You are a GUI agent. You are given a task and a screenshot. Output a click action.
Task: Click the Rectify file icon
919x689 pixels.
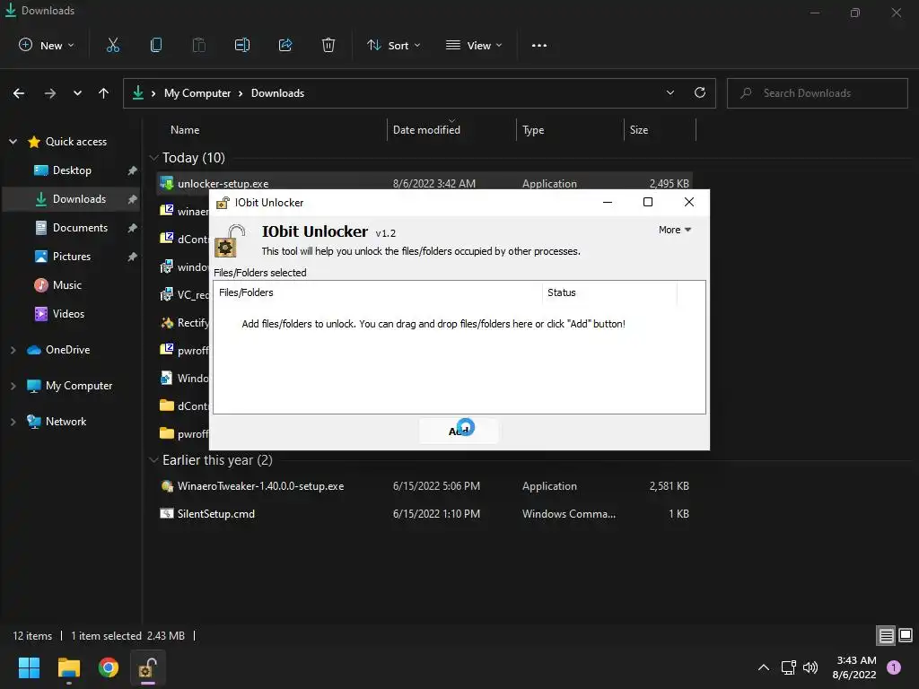166,323
